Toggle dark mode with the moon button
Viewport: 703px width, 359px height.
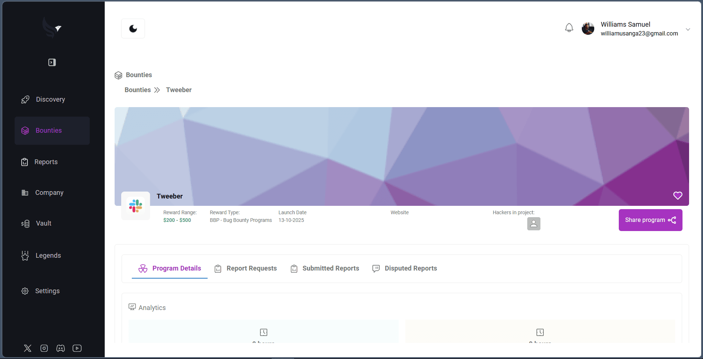(133, 29)
